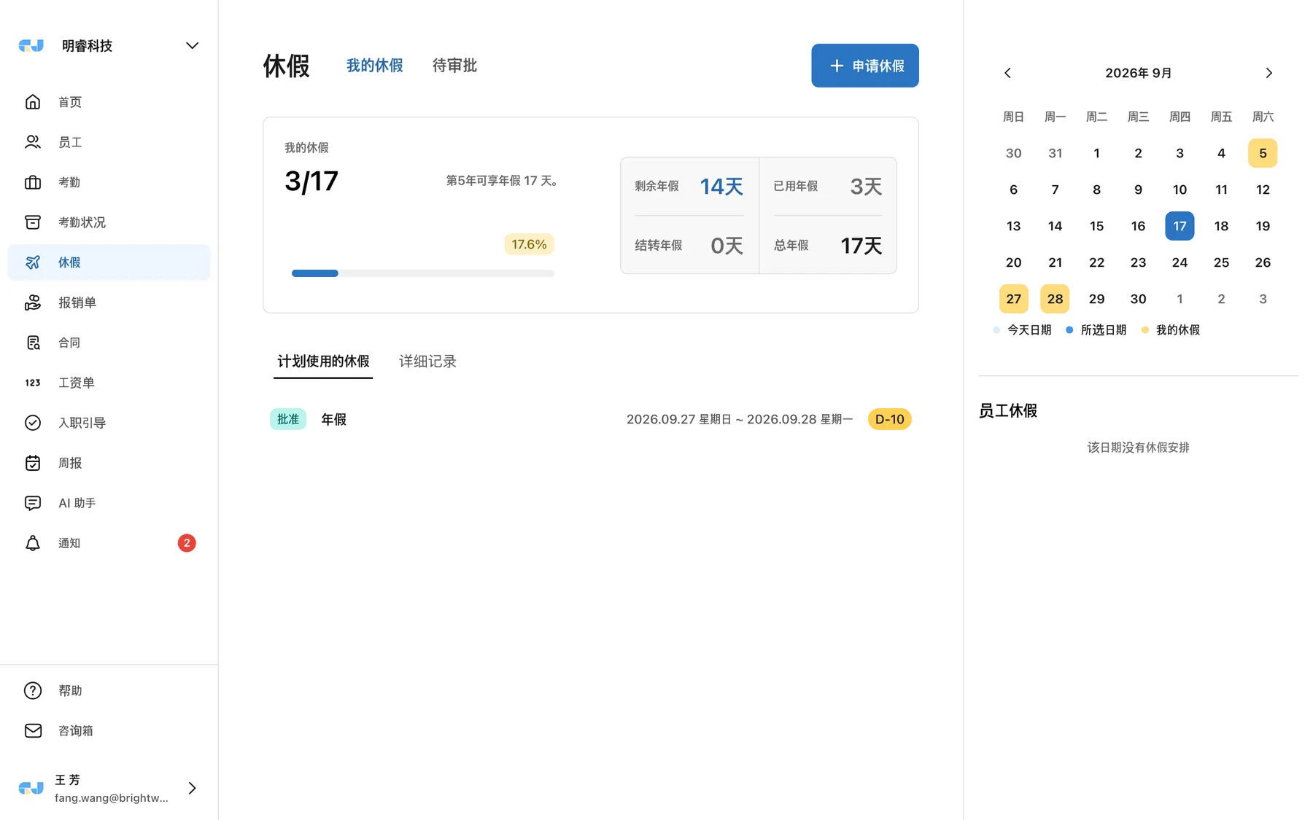Click the briefcase icon for 考勤
Image resolution: width=1313 pixels, height=820 pixels.
[x=33, y=182]
